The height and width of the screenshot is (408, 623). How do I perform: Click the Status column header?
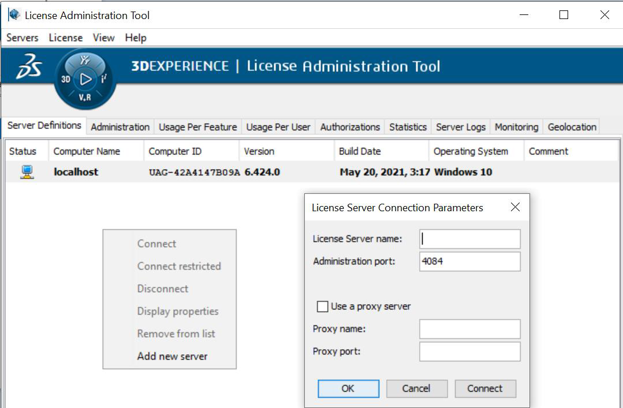click(27, 151)
